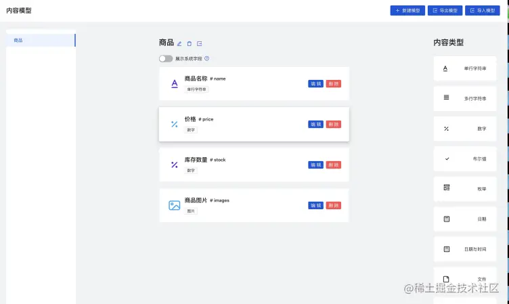Click the 导出模型 button

(x=445, y=10)
